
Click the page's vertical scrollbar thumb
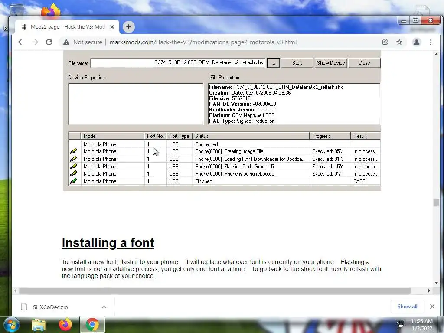pyautogui.click(x=436, y=203)
